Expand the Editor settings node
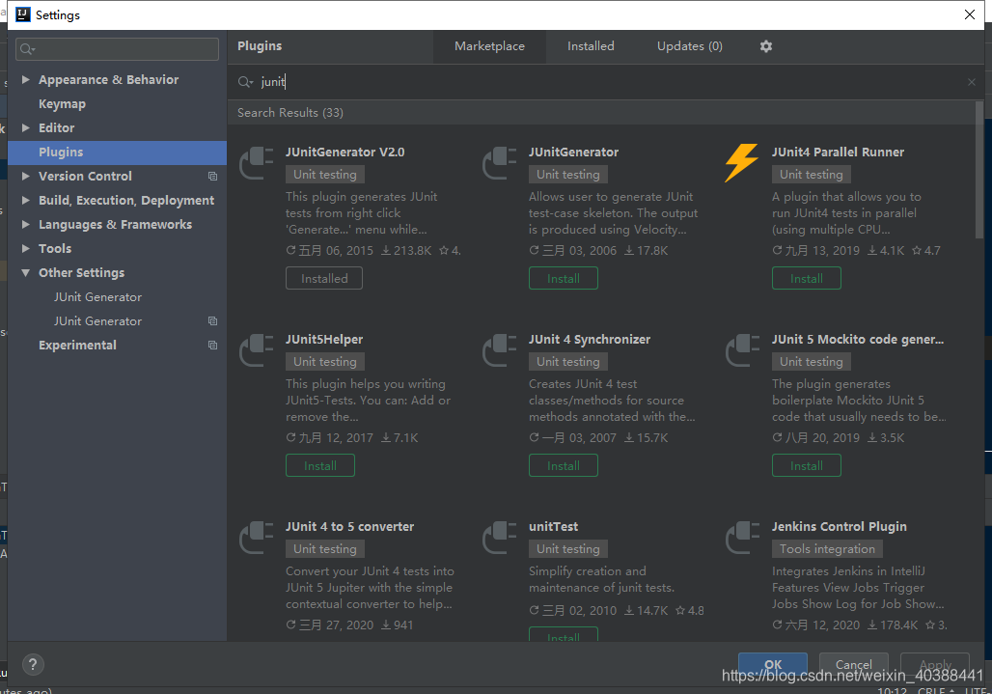The image size is (992, 694). click(26, 127)
